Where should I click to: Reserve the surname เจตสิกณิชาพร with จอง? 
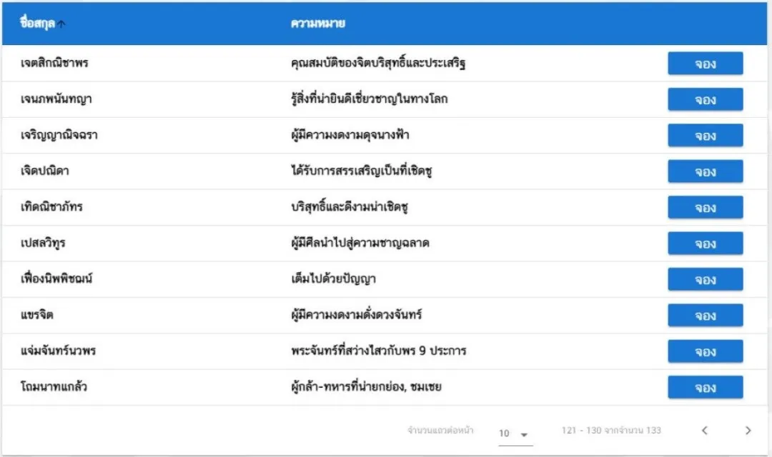tap(705, 64)
